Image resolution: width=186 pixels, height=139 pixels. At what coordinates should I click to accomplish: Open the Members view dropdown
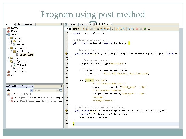point(32,90)
